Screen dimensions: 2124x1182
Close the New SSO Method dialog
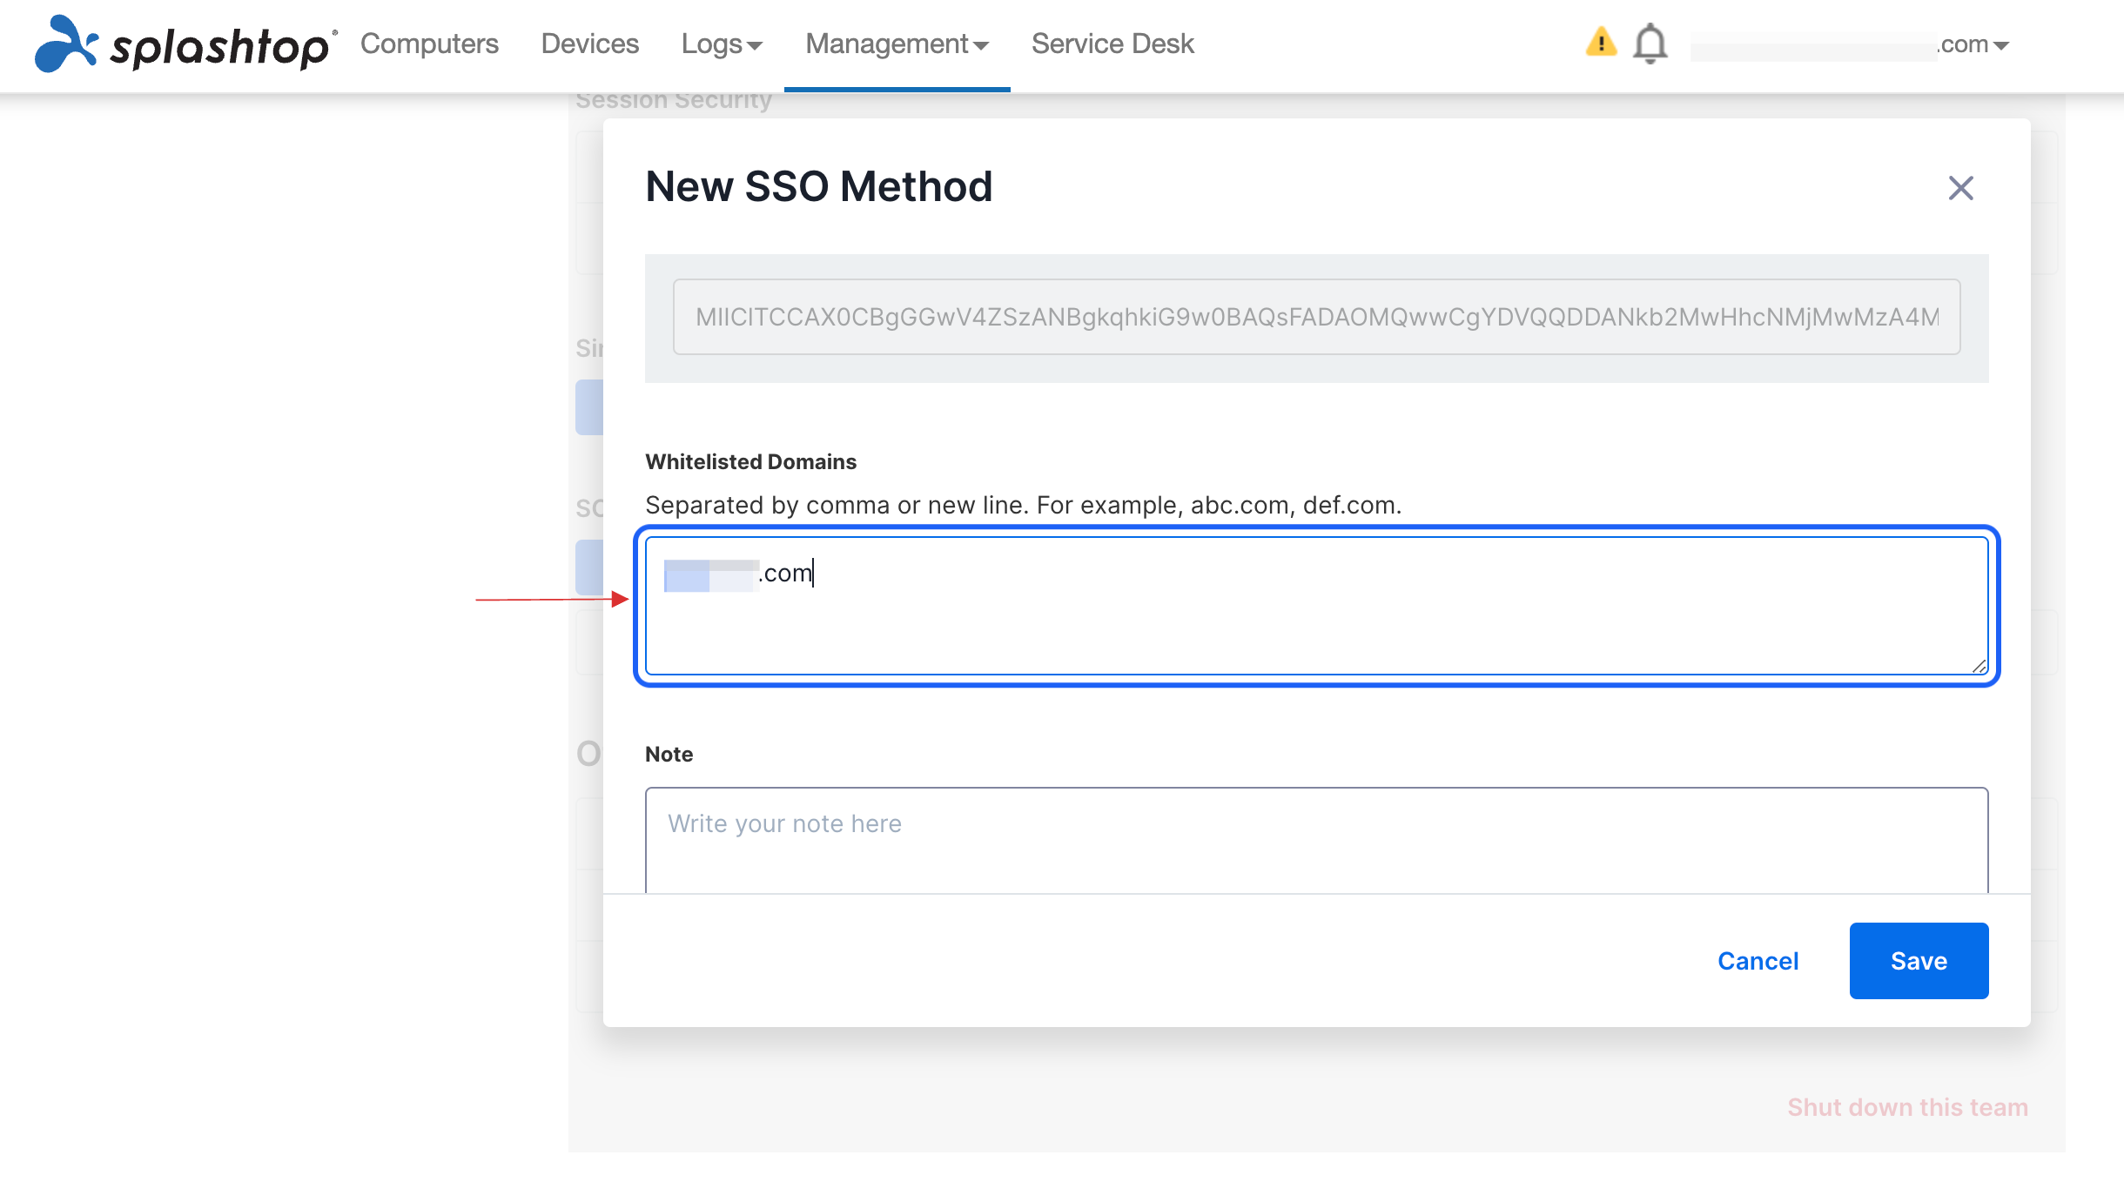coord(1960,187)
